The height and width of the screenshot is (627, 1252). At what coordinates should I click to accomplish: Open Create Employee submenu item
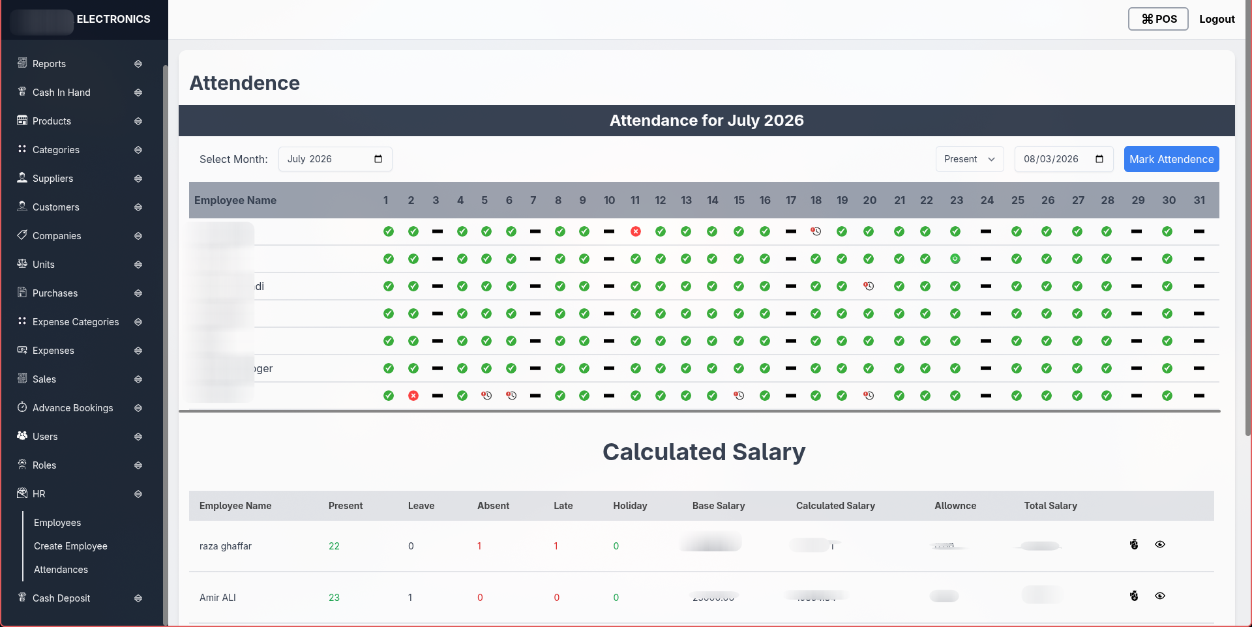pos(70,546)
